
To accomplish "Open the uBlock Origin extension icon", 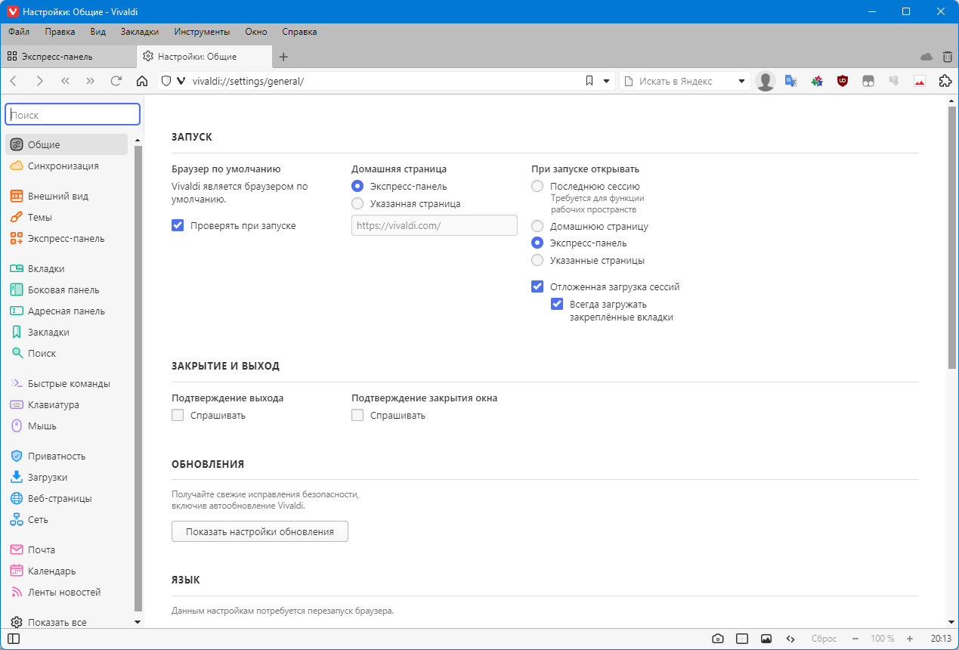I will (x=843, y=81).
